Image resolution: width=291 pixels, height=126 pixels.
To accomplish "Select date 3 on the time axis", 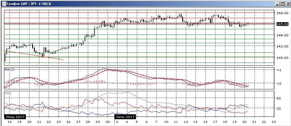I will pos(117,122).
